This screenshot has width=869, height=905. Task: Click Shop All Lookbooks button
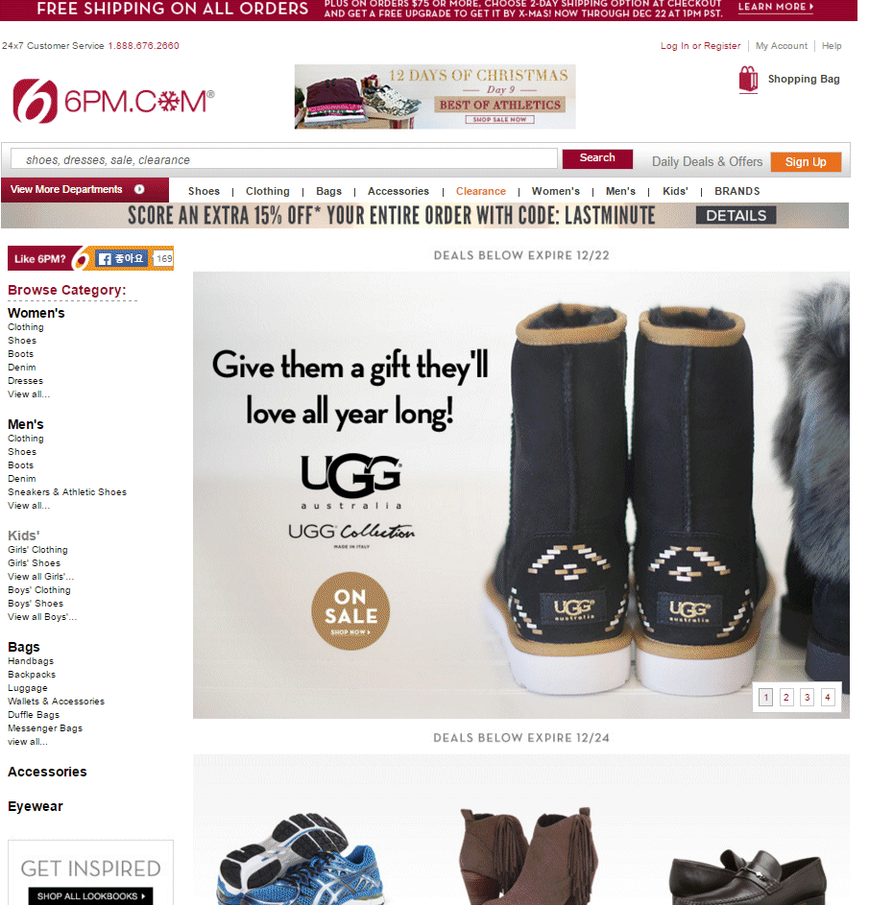pyautogui.click(x=90, y=895)
